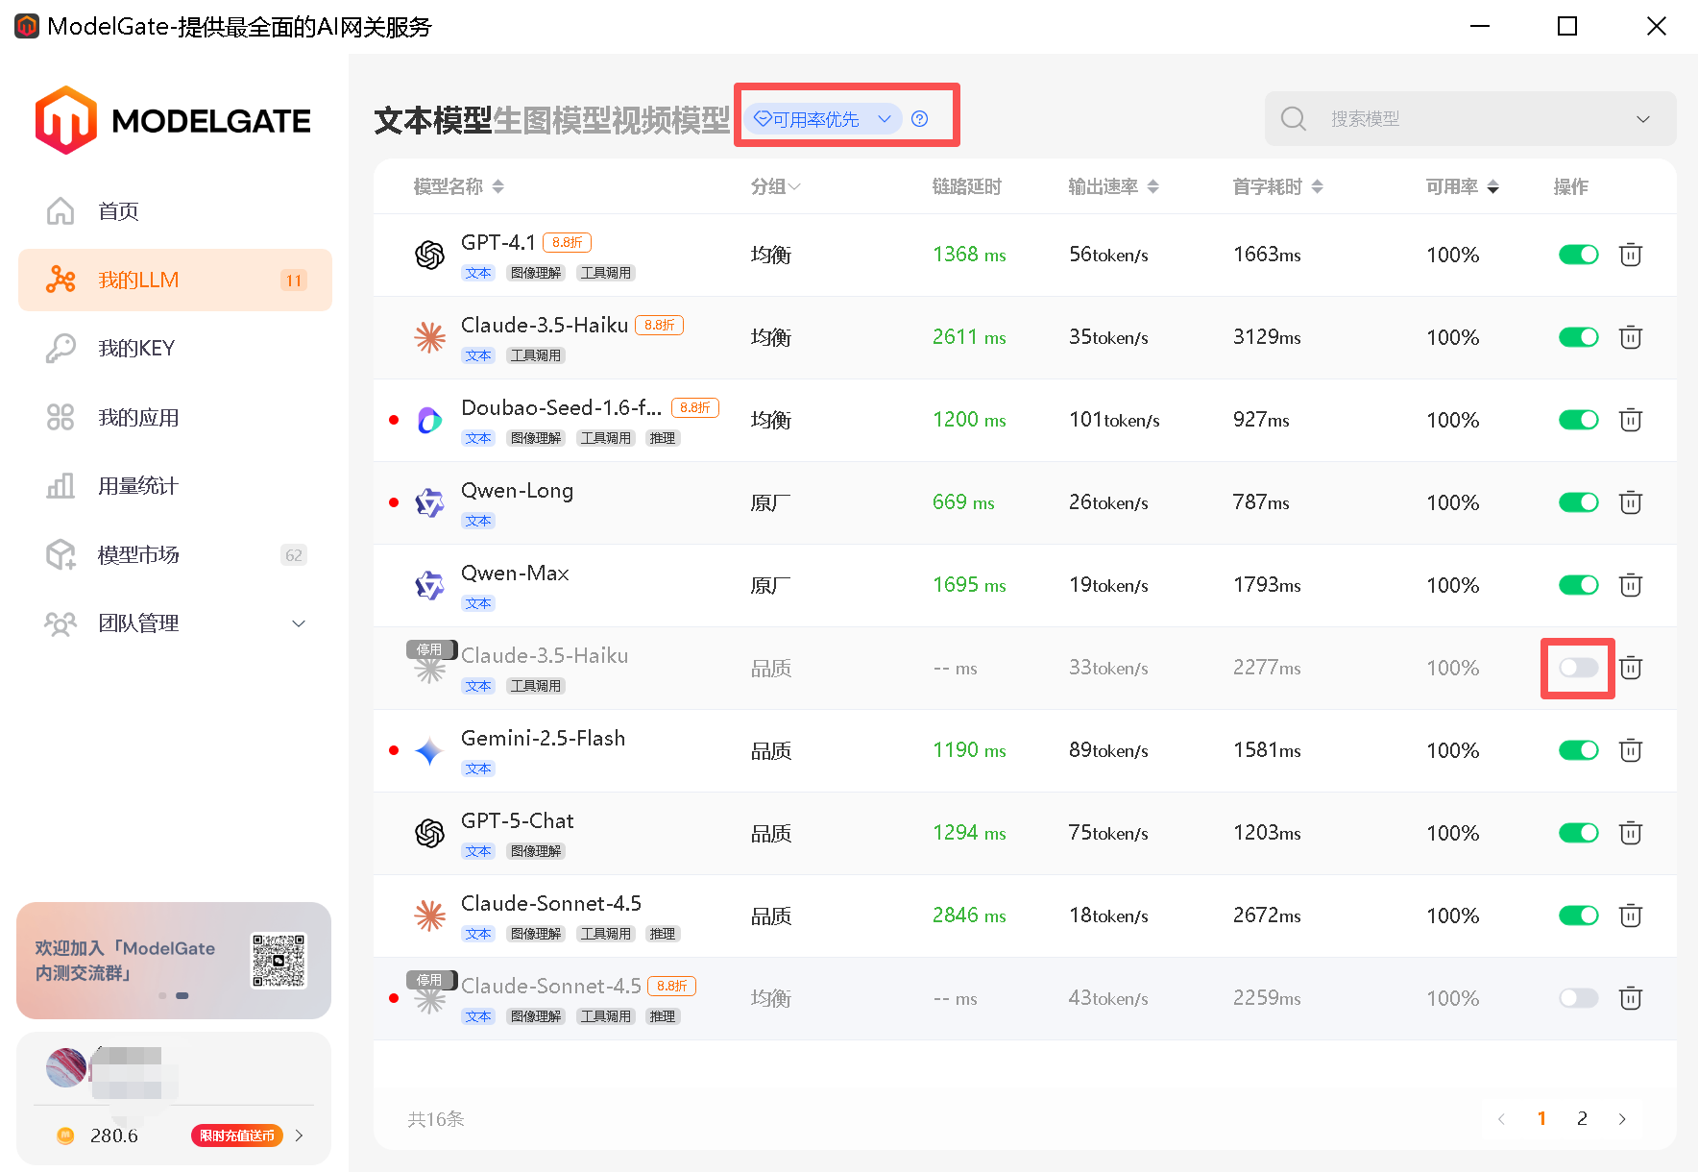Viewport: 1698px width, 1172px height.
Task: Enable the Claude-Sonnet-4.5 停用 toggle
Action: click(x=1578, y=998)
